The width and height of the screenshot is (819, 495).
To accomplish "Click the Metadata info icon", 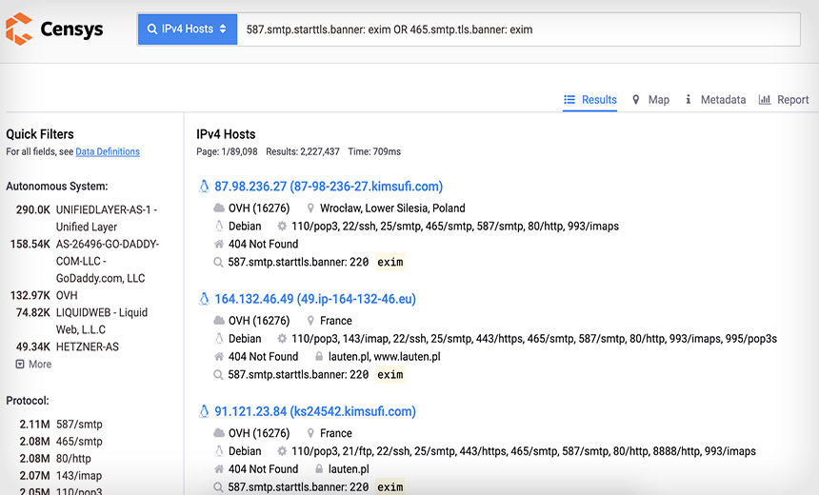I will point(689,99).
